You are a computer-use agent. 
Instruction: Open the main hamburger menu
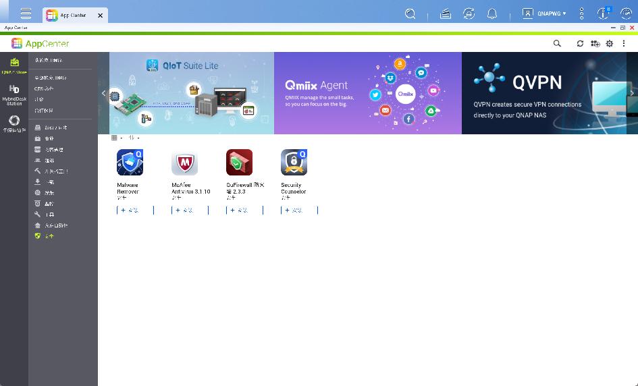click(x=26, y=13)
